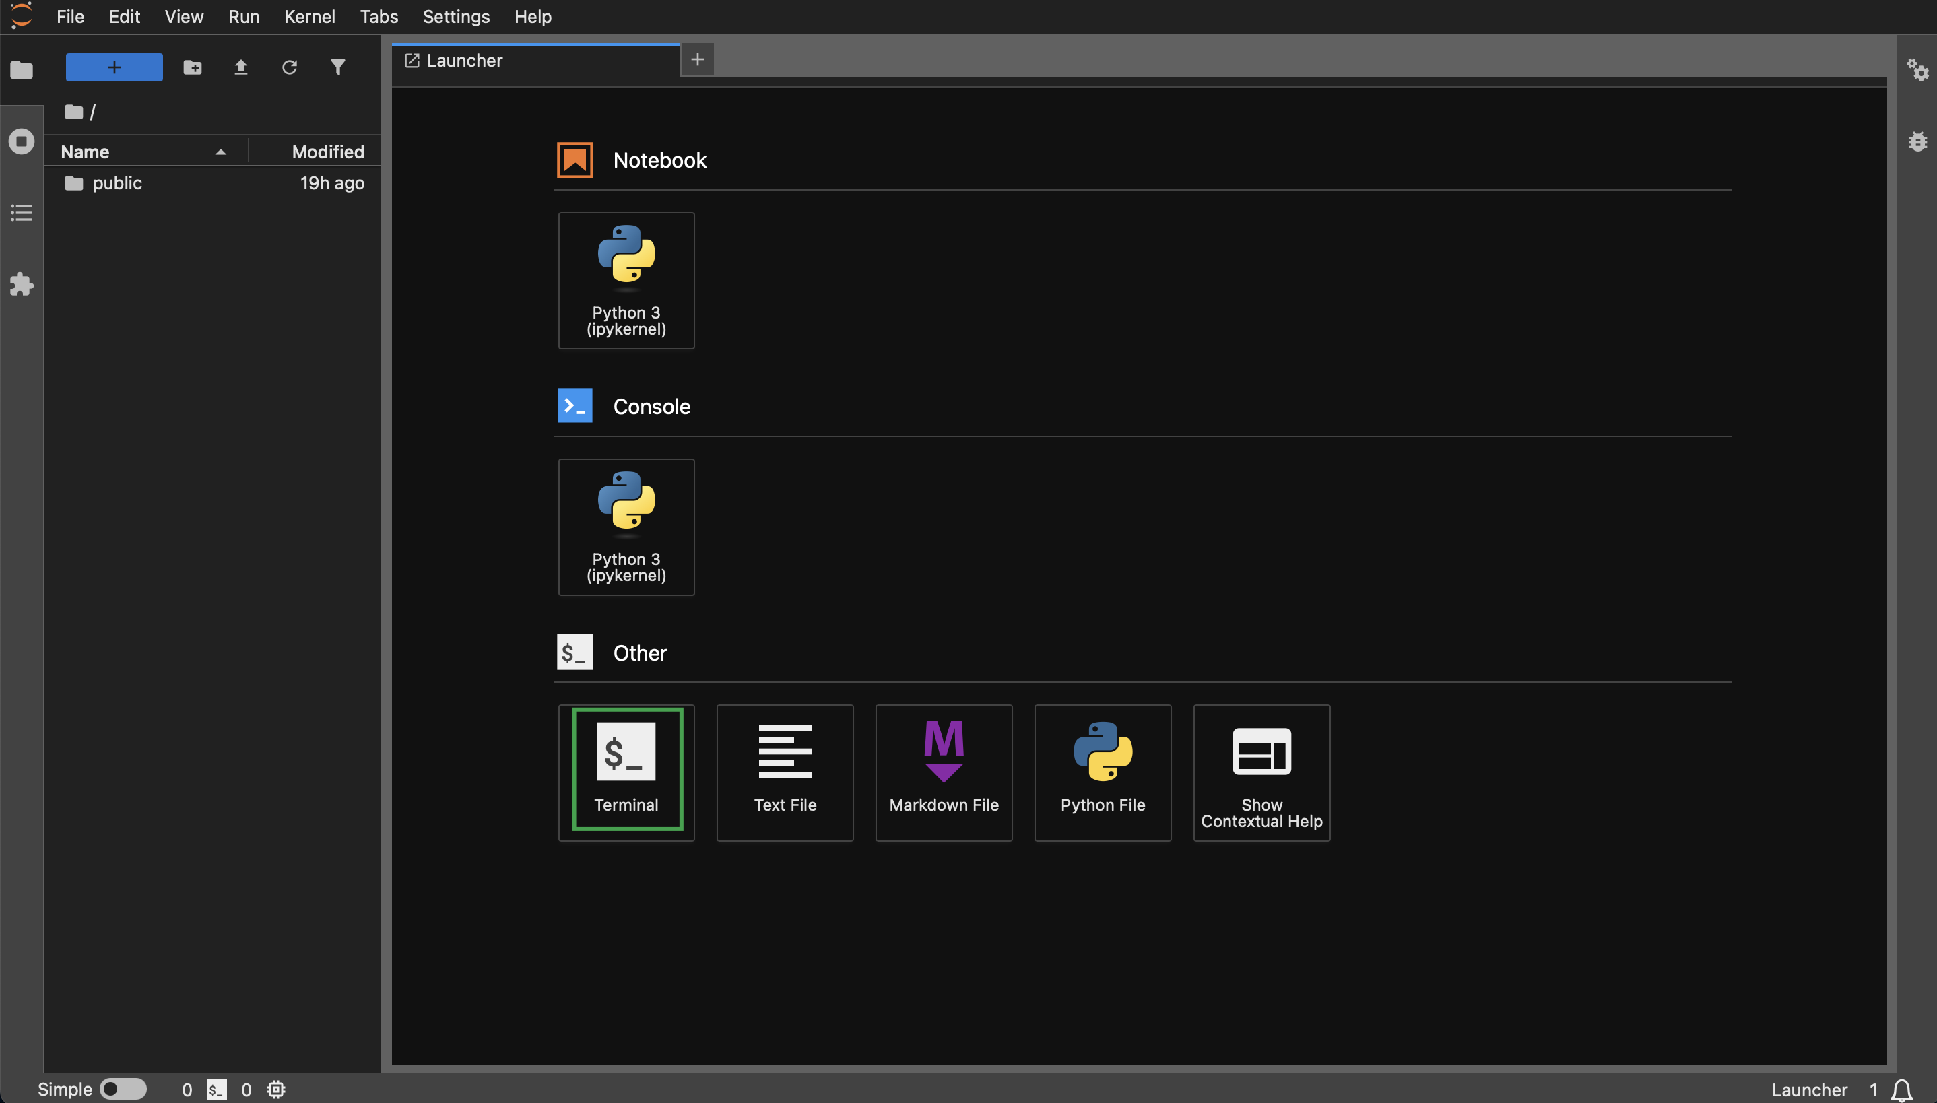
Task: Create a new Markdown File
Action: click(x=944, y=773)
